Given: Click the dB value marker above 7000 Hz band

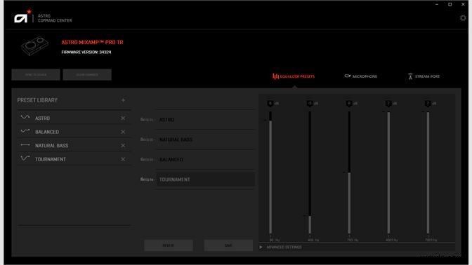Looking at the screenshot, I should coord(428,104).
